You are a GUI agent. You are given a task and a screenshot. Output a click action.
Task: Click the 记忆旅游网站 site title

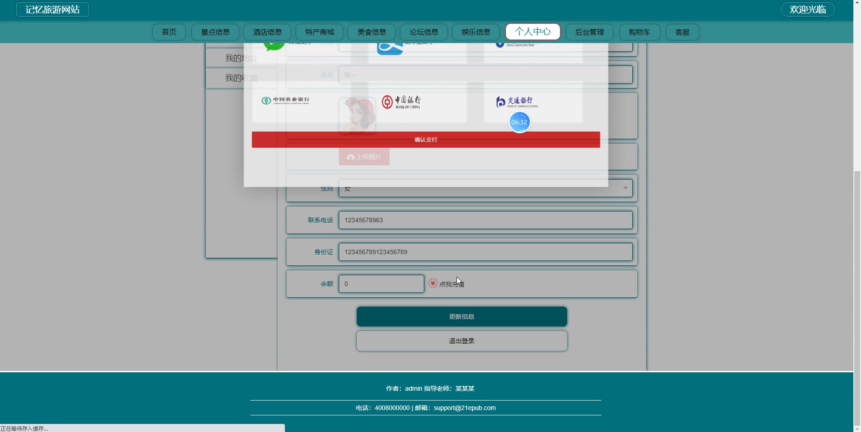(53, 9)
